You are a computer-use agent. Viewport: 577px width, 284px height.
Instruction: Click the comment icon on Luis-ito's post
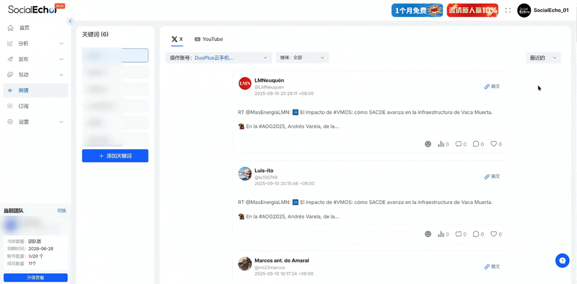click(x=476, y=234)
